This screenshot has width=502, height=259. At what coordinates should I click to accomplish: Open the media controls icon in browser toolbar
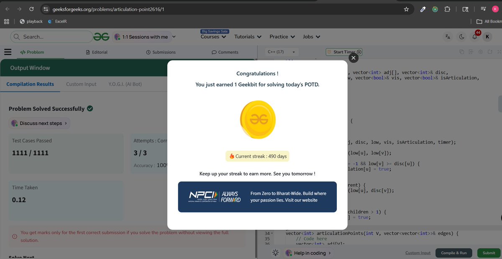[483, 9]
